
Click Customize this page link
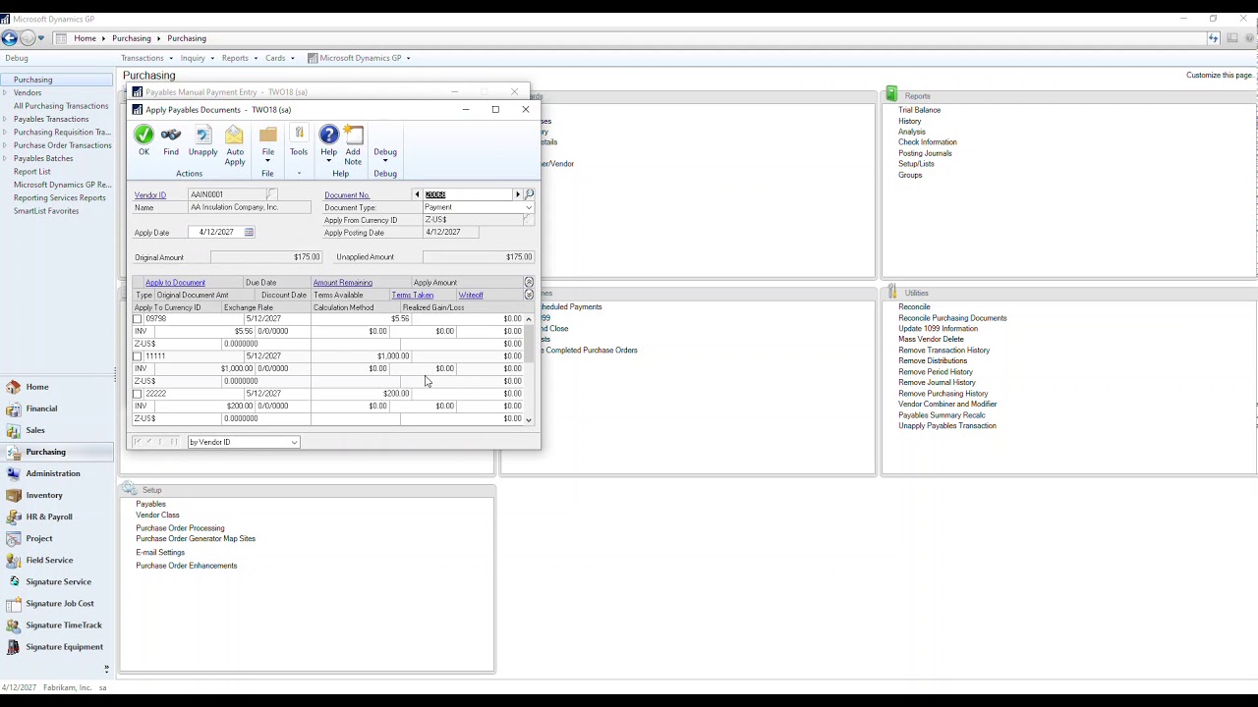coord(1220,75)
